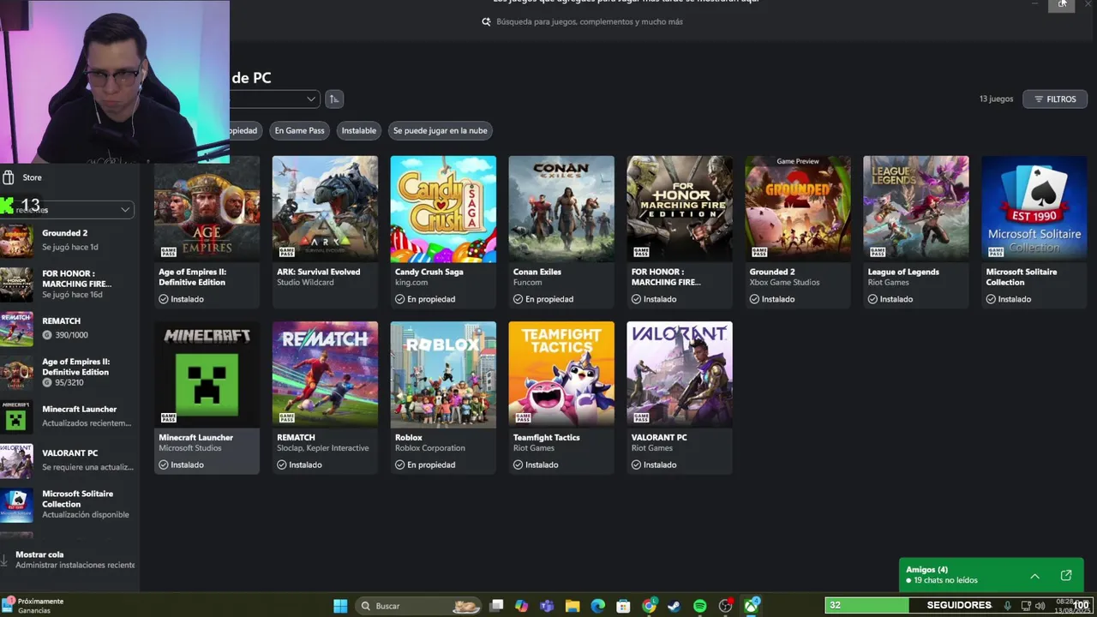
Task: Click the '13 juegos' count label
Action: click(996, 99)
